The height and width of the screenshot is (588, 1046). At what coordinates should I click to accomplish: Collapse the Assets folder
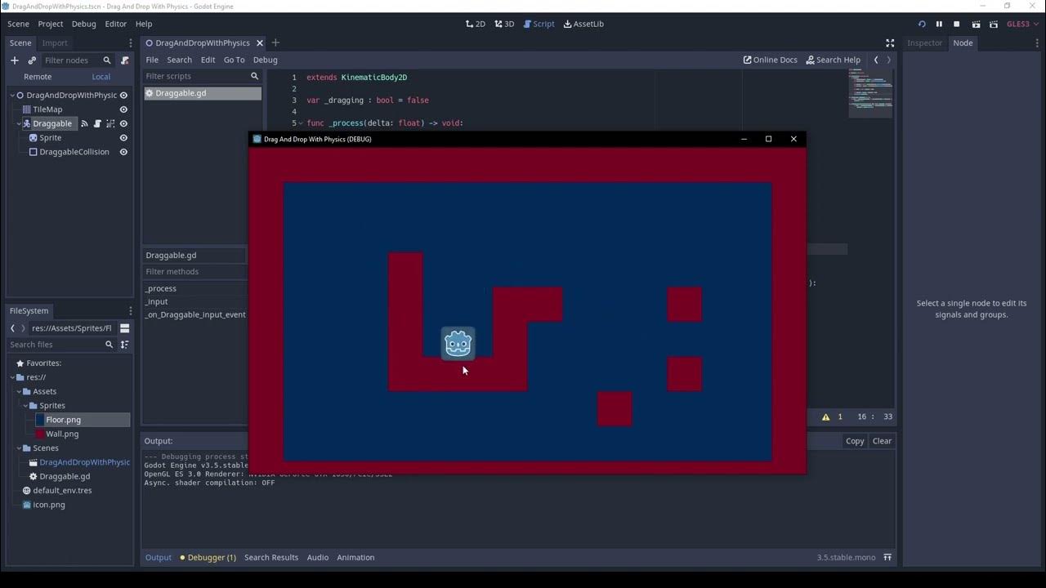[x=19, y=391]
